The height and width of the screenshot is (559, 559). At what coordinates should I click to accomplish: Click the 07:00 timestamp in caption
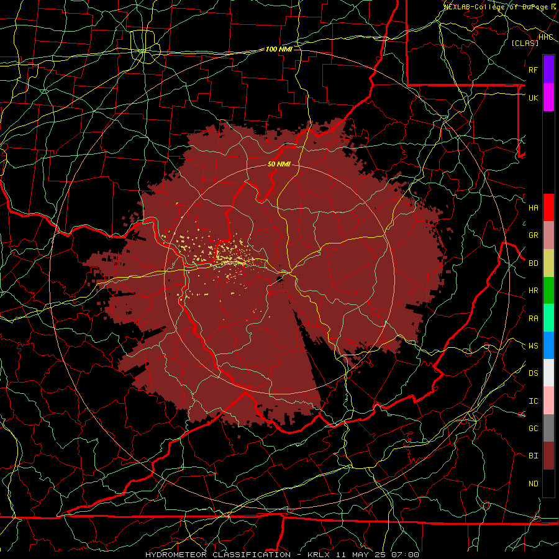405,555
